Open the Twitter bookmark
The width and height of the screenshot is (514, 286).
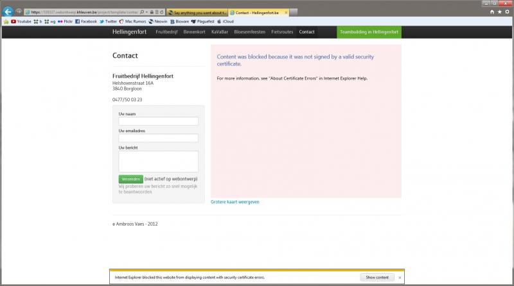point(108,22)
